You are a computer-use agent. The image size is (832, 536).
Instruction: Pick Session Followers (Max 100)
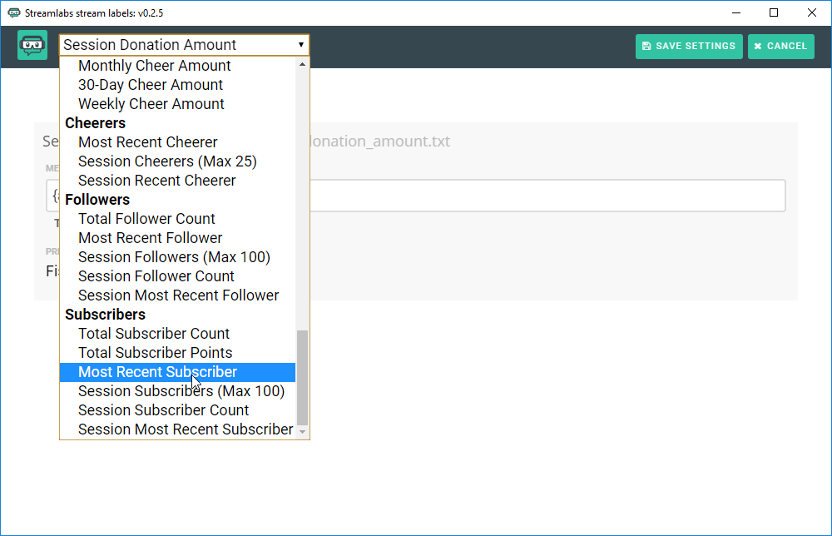(x=177, y=257)
